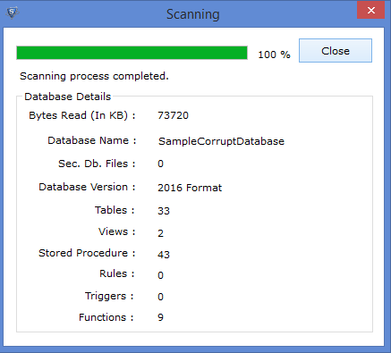The image size is (391, 353).
Task: Select the Views count 2
Action: (x=160, y=233)
